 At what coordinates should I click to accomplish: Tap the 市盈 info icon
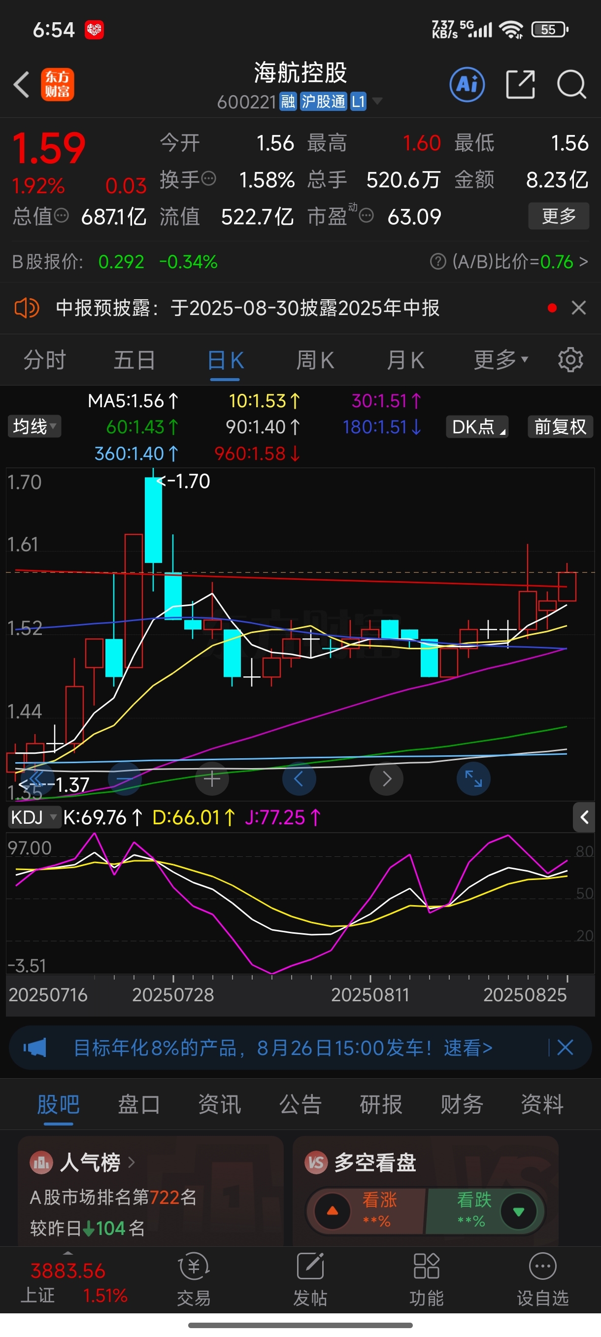(366, 215)
